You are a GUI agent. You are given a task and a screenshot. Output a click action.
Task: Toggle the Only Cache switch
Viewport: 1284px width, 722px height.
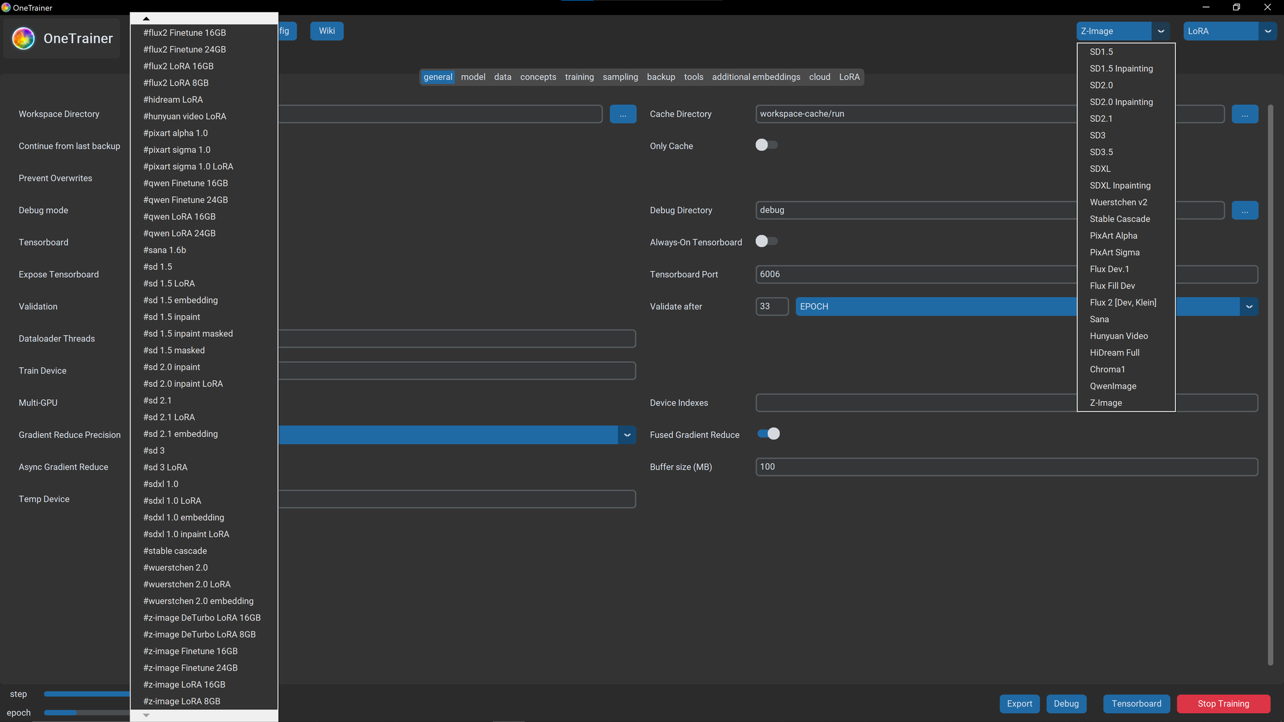pos(767,145)
